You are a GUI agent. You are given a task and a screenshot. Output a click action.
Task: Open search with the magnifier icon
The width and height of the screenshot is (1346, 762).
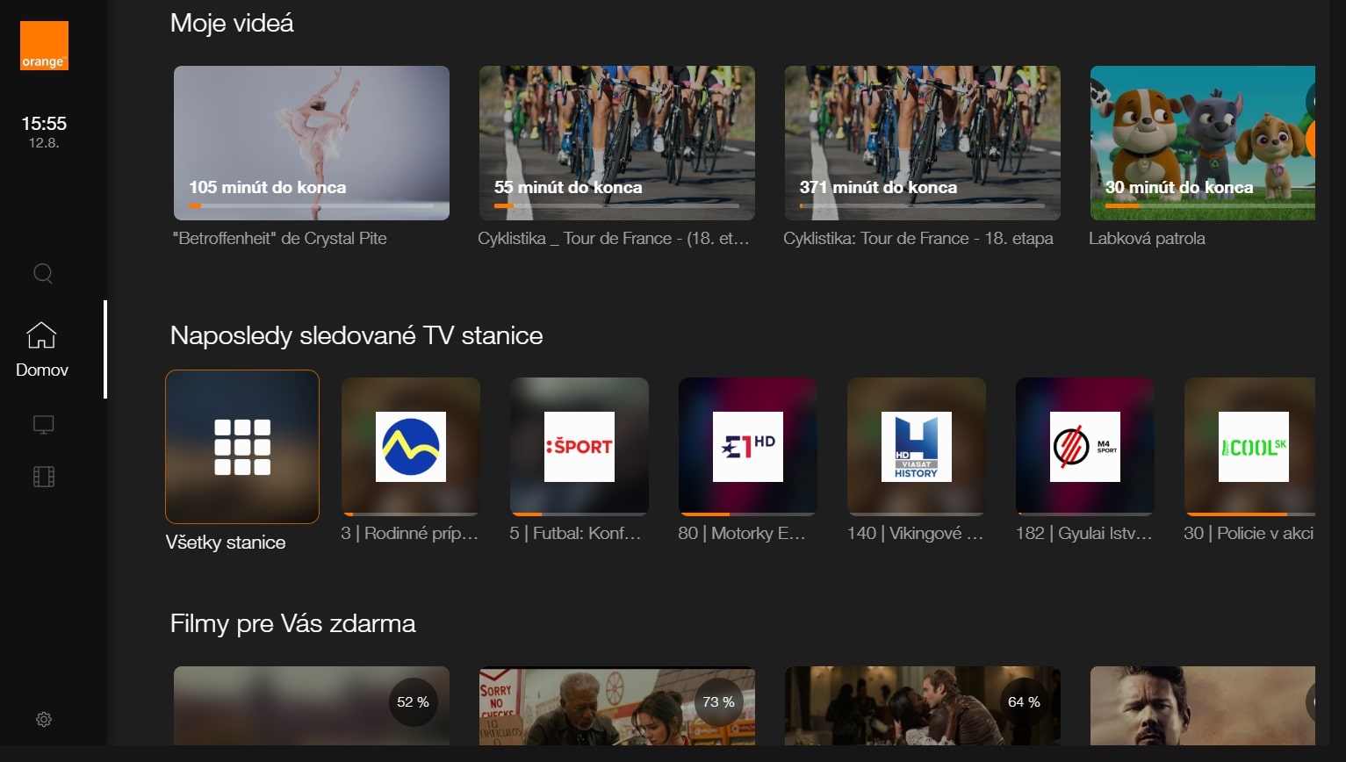pyautogui.click(x=43, y=274)
